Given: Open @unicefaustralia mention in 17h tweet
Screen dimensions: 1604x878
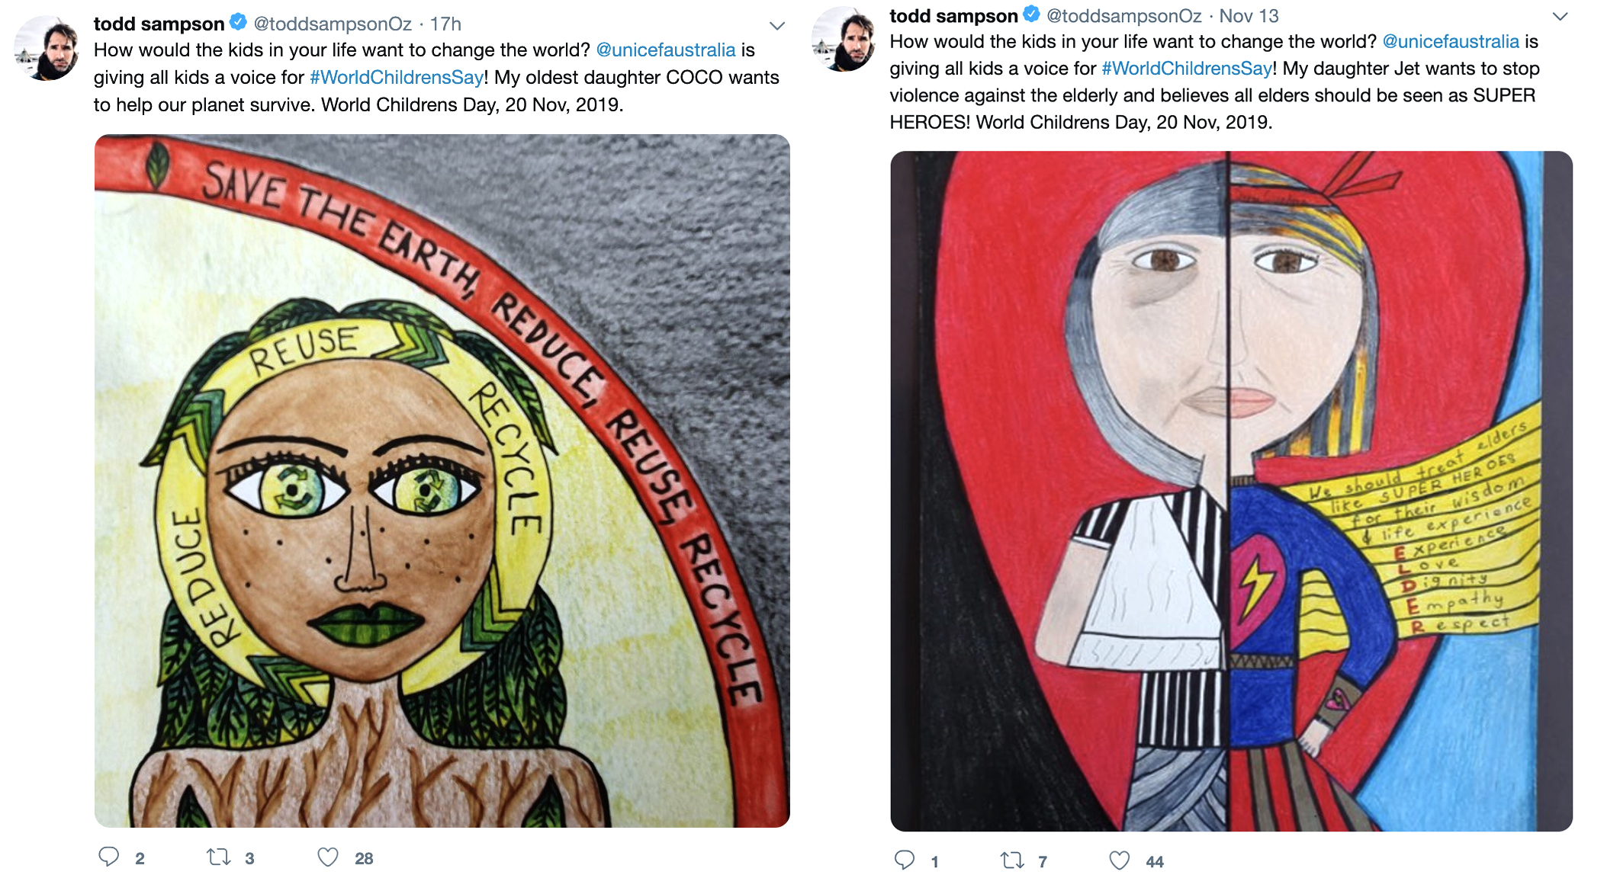Looking at the screenshot, I should (x=666, y=50).
